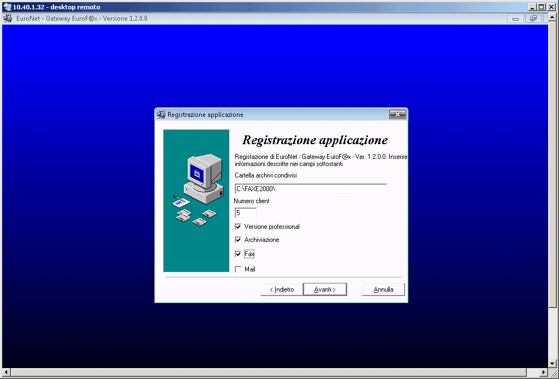This screenshot has width=559, height=379.
Task: Uncheck the Fax checkbox
Action: tap(238, 254)
